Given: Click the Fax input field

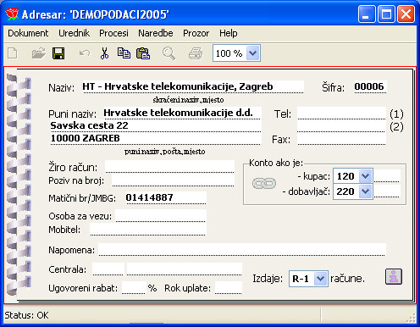Looking at the screenshot, I should pyautogui.click(x=341, y=139).
